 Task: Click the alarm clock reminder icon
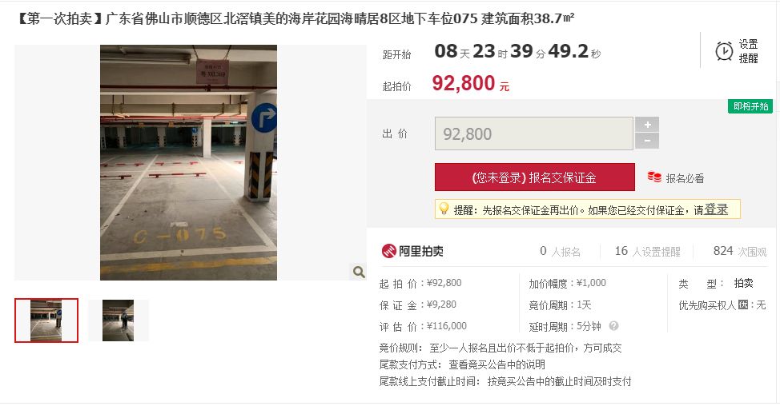coord(724,52)
